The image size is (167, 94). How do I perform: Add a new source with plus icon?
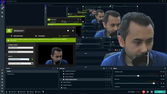[106, 68]
